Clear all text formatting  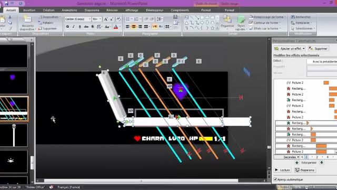(x=118, y=19)
